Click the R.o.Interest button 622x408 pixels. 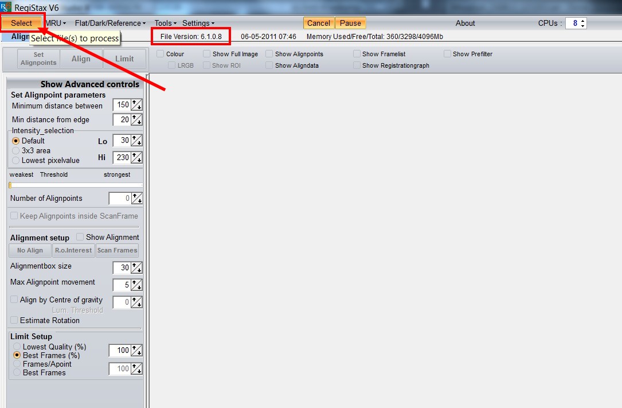[73, 250]
